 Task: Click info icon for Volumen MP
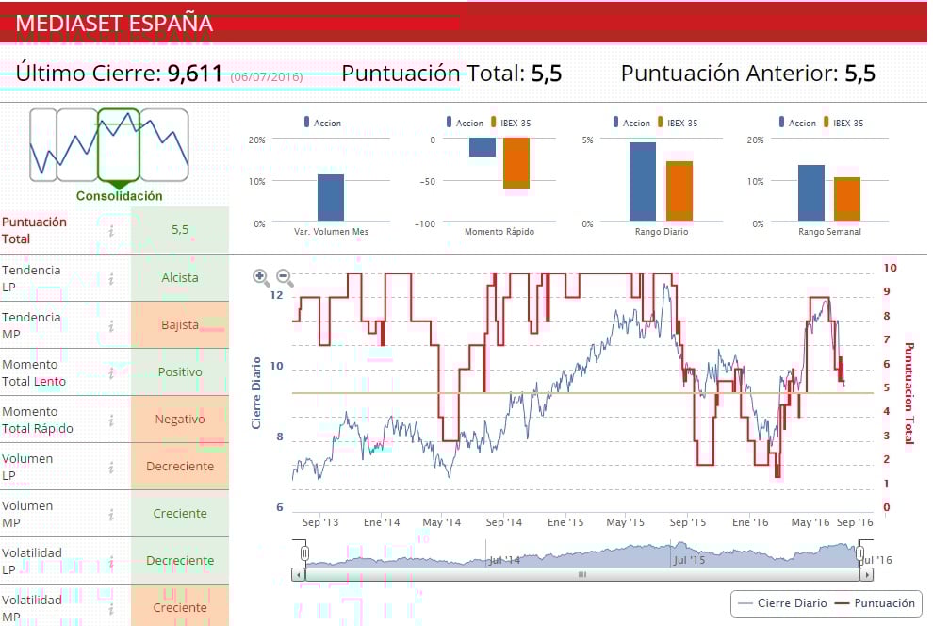[x=111, y=515]
